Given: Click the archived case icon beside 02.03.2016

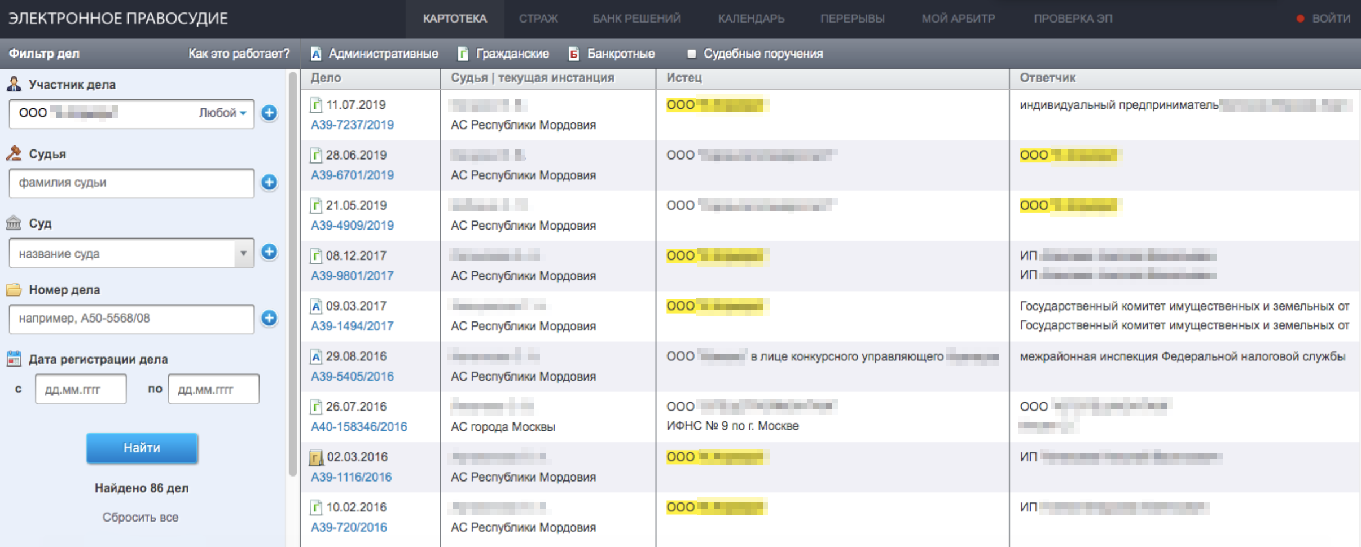Looking at the screenshot, I should (316, 457).
